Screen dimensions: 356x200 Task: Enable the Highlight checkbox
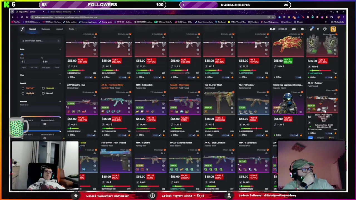[x=23, y=93]
